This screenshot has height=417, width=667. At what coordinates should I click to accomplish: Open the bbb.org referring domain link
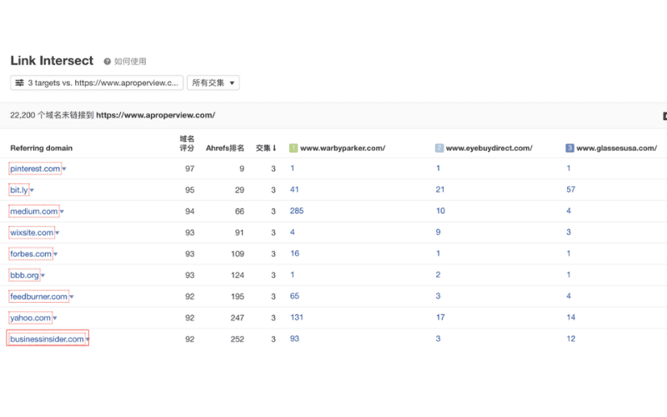25,275
